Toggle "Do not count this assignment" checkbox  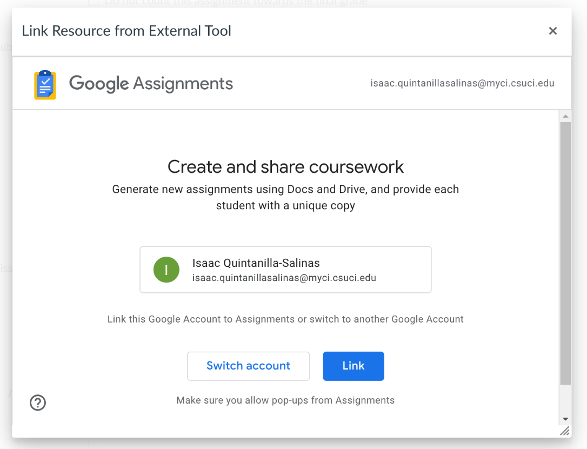[94, 2]
